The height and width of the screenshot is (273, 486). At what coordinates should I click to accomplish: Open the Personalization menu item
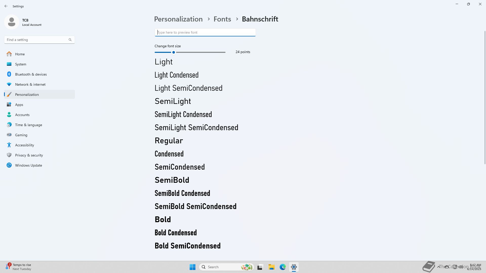(x=27, y=94)
